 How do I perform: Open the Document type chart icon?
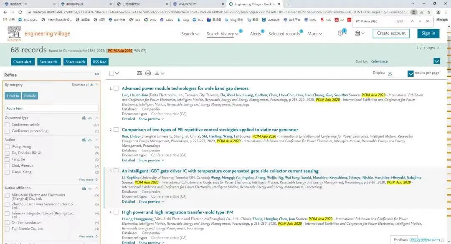[84, 118]
